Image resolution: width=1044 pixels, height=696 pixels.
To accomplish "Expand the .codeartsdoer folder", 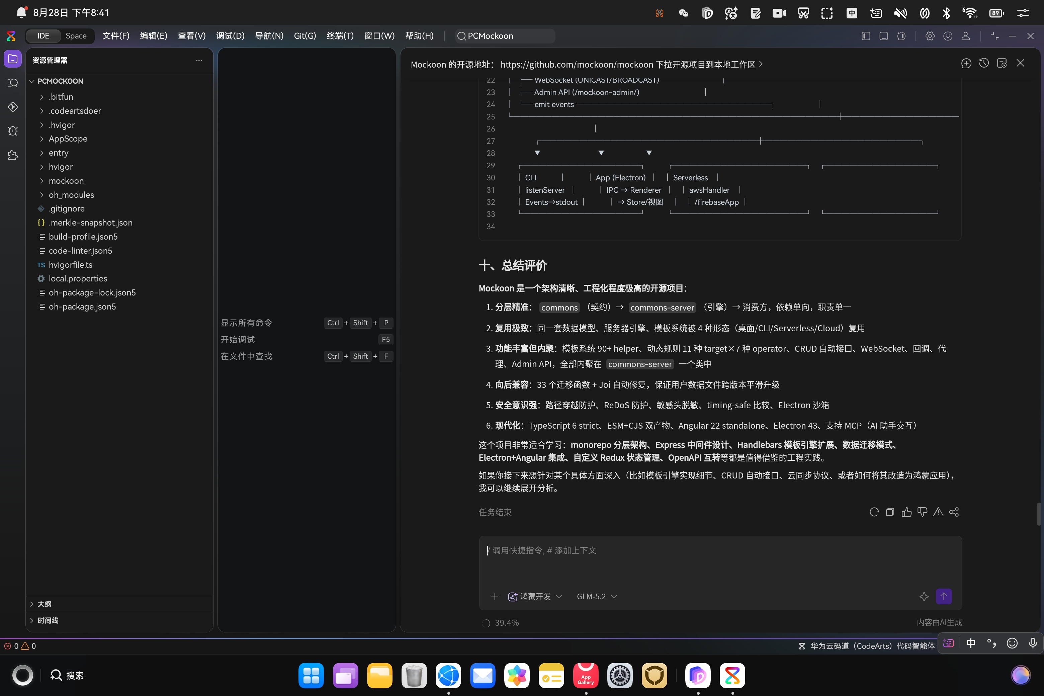I will click(x=75, y=111).
